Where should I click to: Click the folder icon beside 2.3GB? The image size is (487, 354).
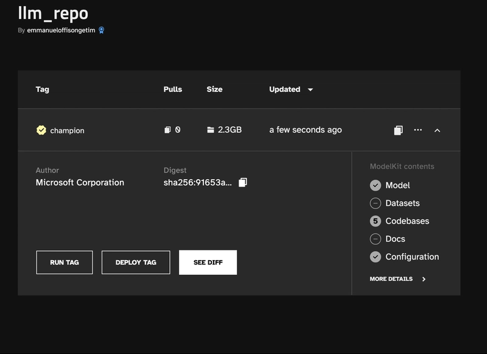pos(211,130)
